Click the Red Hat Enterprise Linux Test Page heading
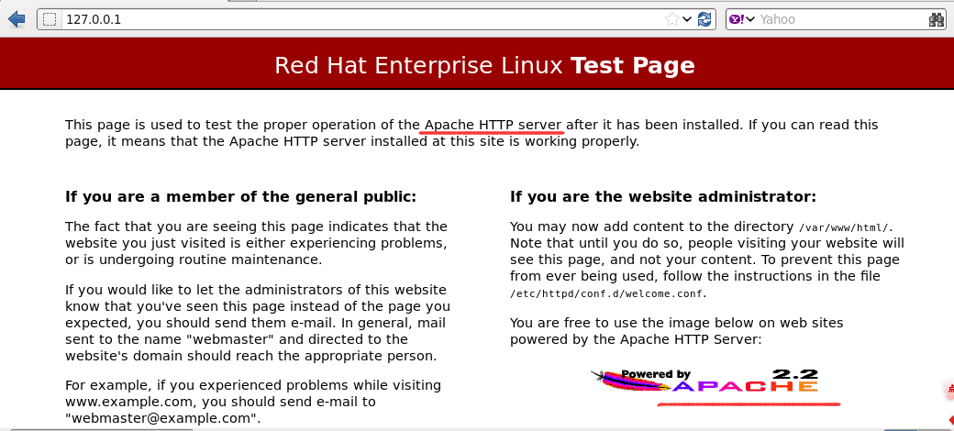 (x=484, y=65)
